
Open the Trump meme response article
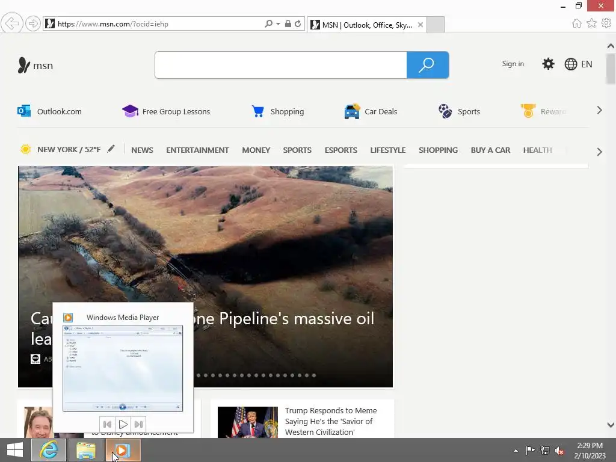(330, 421)
